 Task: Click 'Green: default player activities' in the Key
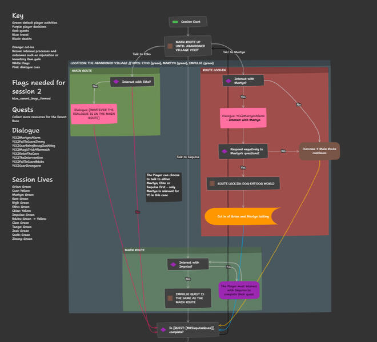point(35,23)
